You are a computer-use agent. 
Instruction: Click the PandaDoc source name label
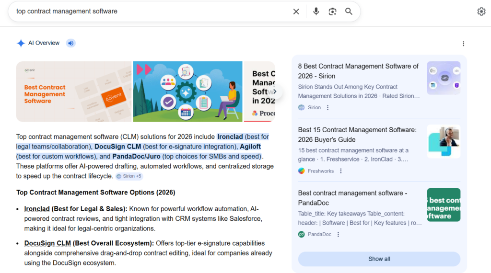coord(319,235)
